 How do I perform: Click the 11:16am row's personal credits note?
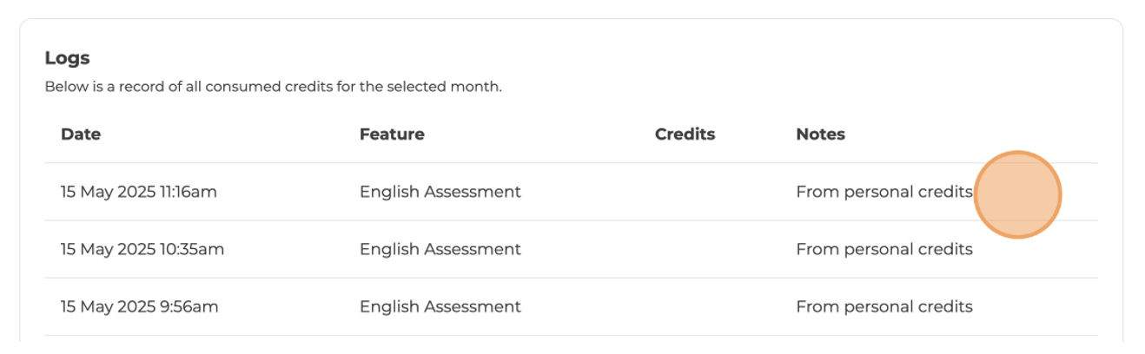(x=884, y=192)
